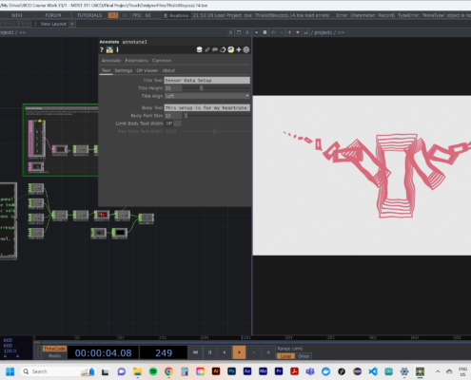Select the Settings sub-tab

click(x=124, y=70)
